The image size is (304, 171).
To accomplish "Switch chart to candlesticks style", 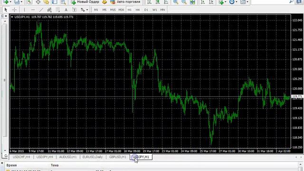I will 158,2.
